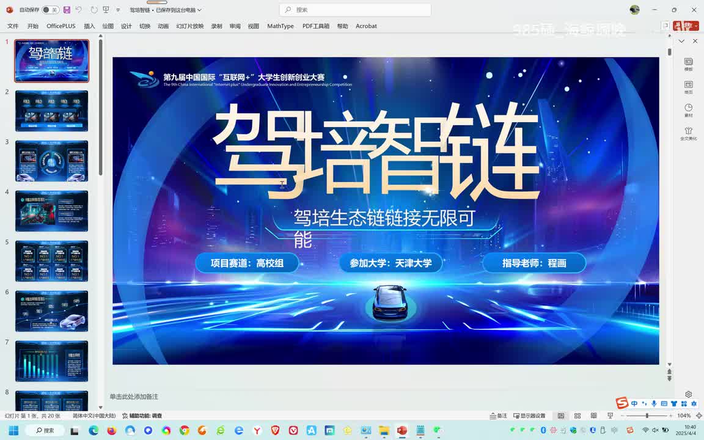Switch to Slide Sorter view icon
Image resolution: width=704 pixels, height=440 pixels.
point(577,416)
